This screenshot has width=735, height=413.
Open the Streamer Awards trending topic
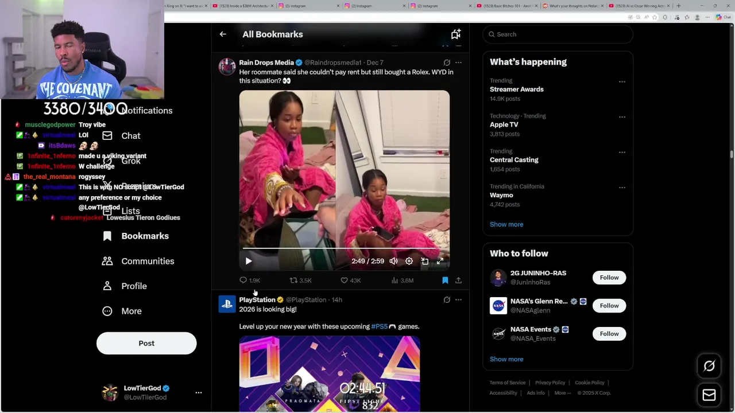[x=558, y=89]
